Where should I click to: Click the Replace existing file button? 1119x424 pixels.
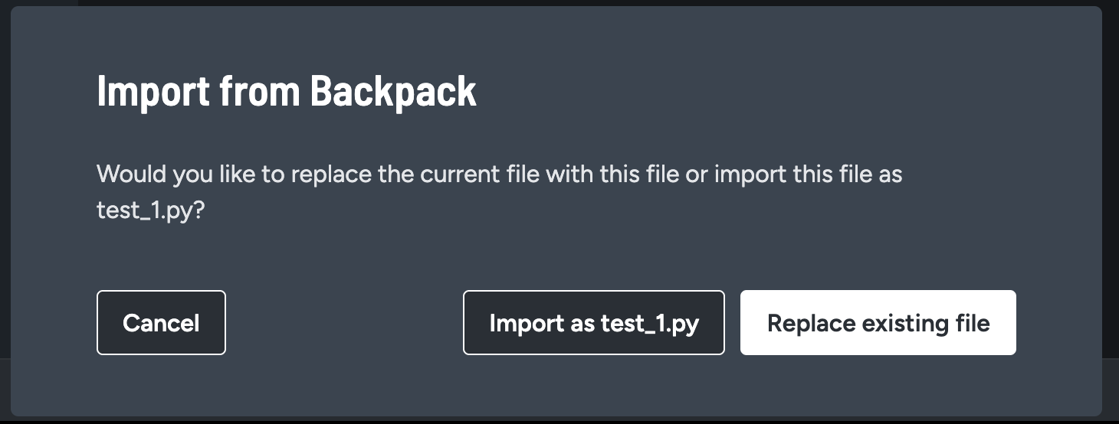(878, 323)
